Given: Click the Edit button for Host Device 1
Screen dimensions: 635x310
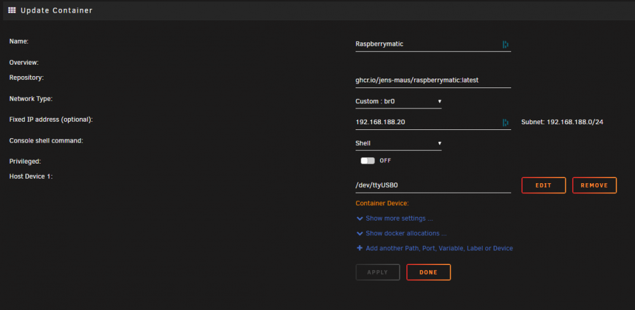Looking at the screenshot, I should [544, 185].
